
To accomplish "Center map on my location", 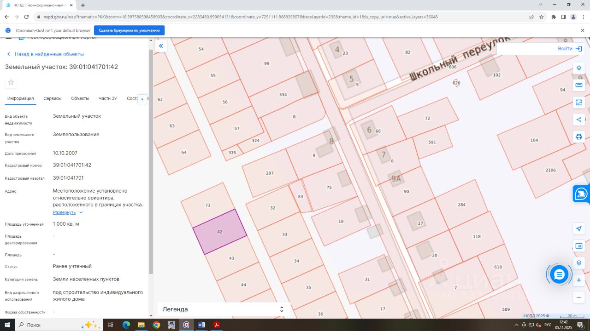I will click(x=579, y=228).
